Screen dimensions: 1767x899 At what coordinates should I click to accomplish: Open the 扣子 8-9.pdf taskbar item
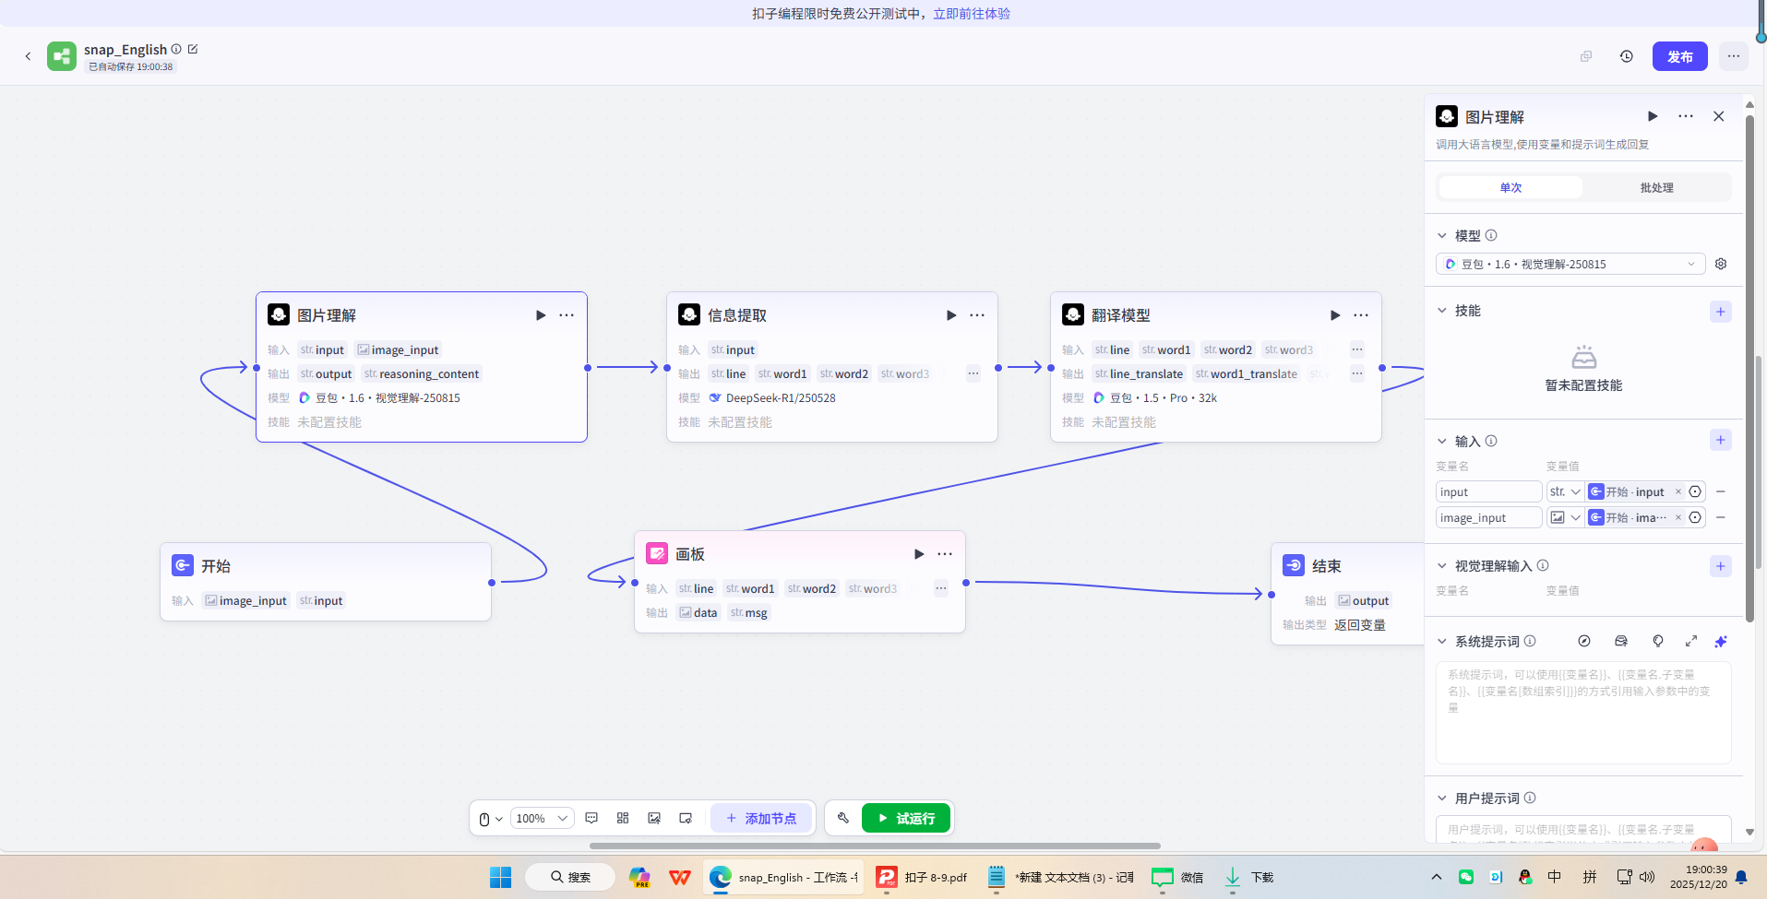click(922, 877)
